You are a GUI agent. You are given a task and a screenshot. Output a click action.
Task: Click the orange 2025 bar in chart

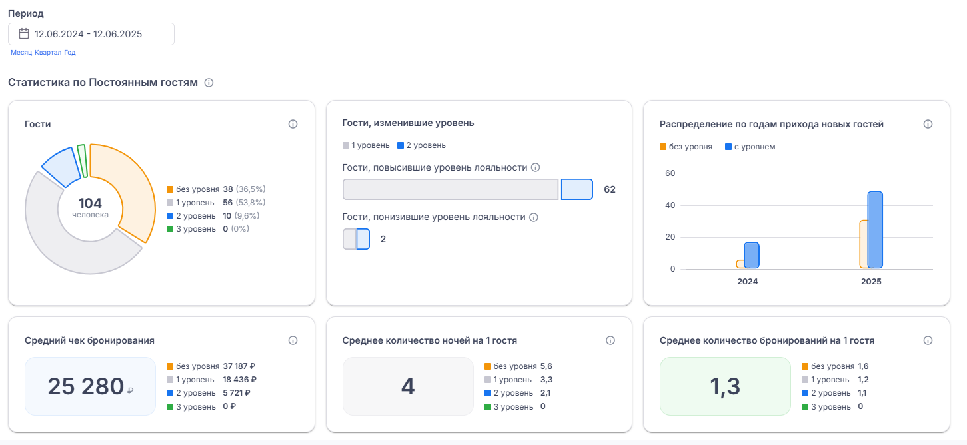[x=863, y=244]
